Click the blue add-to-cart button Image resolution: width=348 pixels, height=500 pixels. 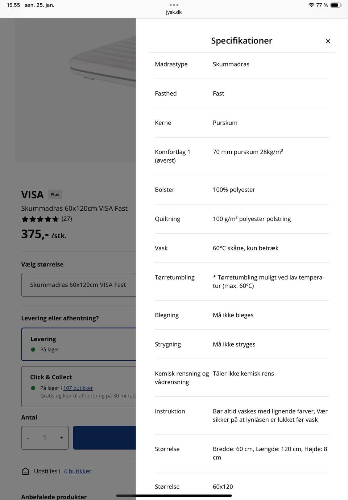104,438
